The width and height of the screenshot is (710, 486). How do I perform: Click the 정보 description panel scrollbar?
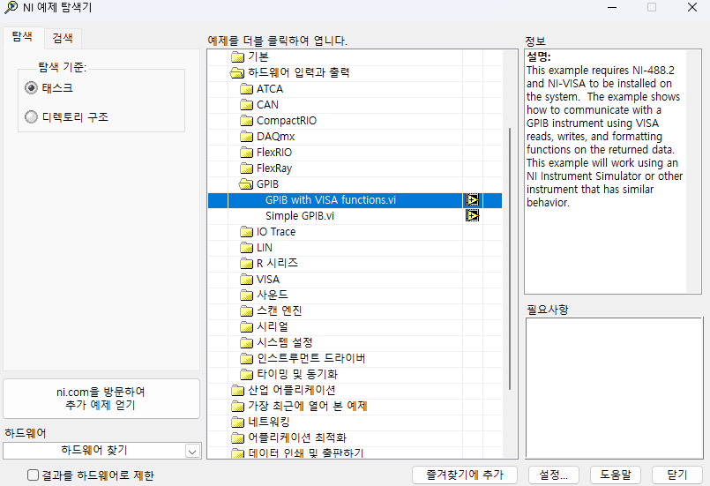tap(693, 171)
